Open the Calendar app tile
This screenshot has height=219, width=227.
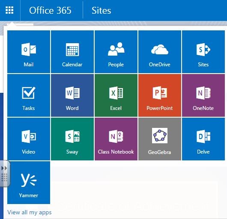coord(72,52)
